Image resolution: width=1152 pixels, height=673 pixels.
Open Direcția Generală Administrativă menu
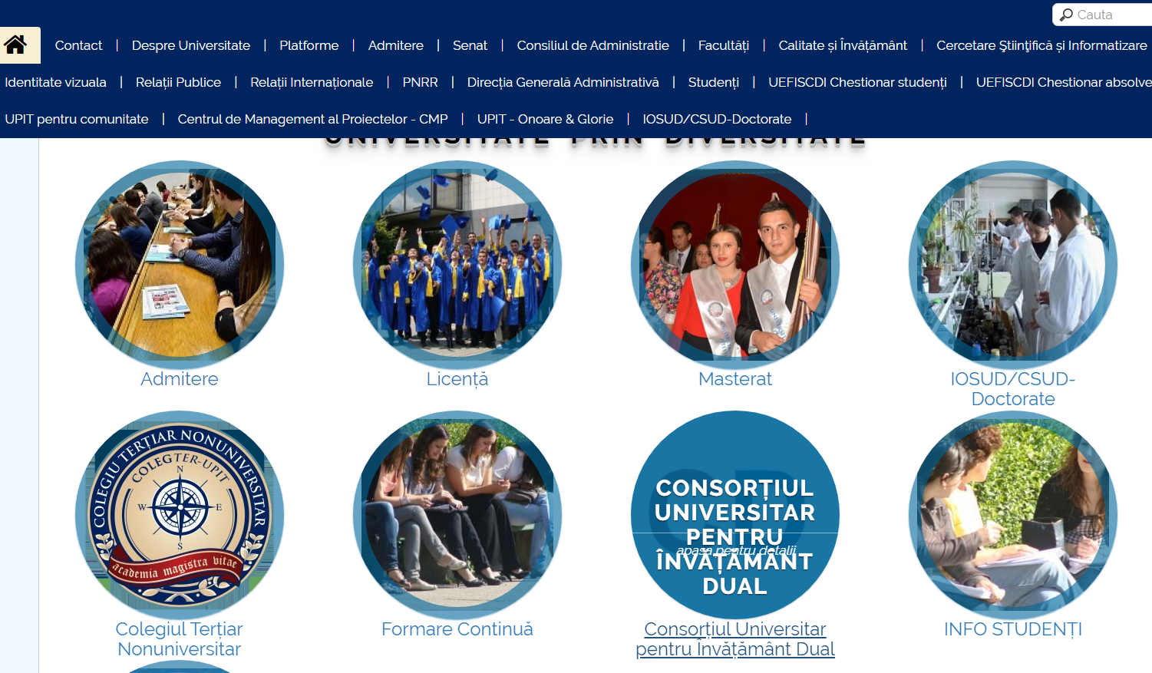(x=563, y=82)
